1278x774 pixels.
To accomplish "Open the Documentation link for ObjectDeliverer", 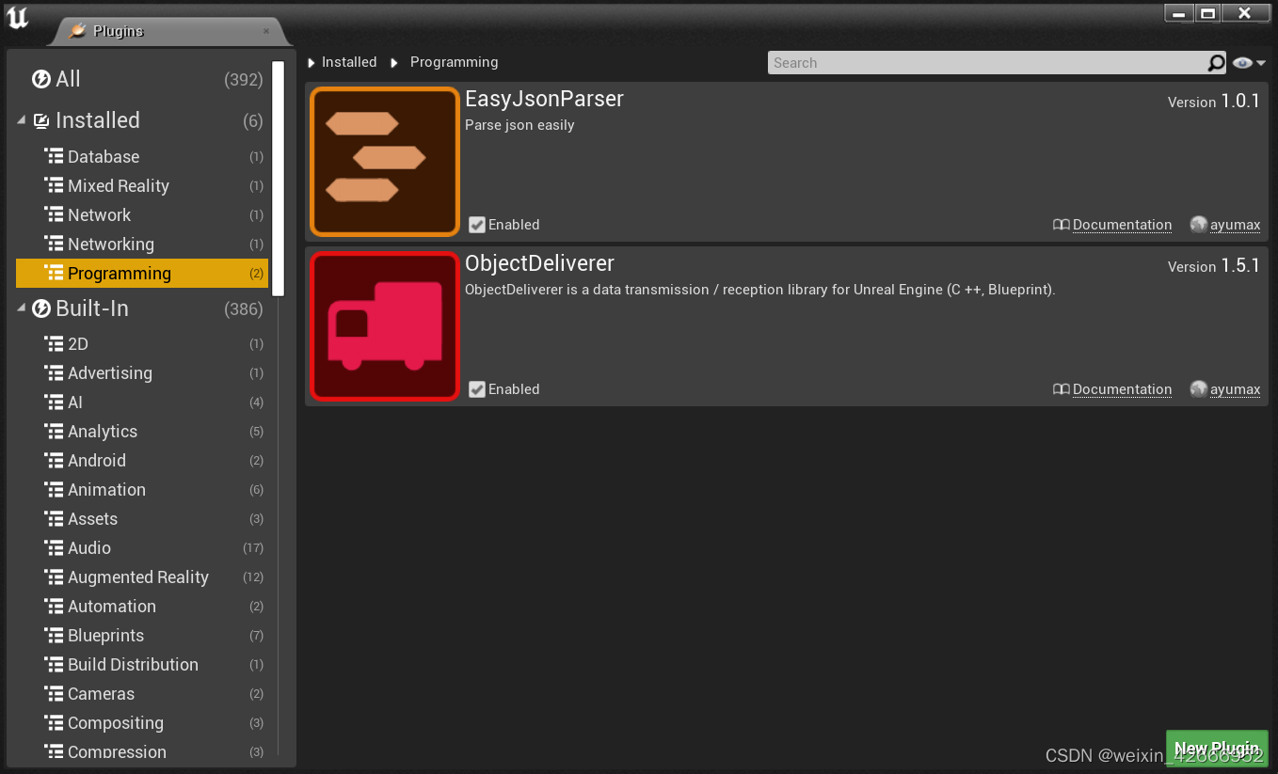I will [1121, 388].
